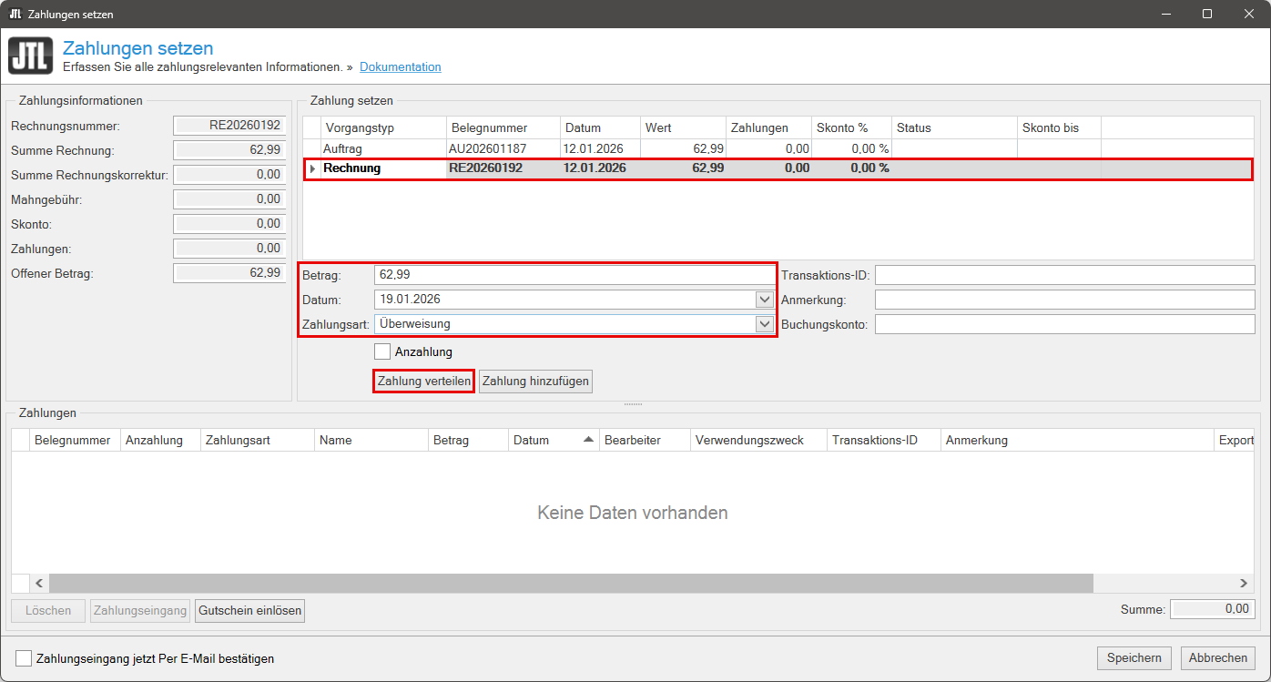Click the JTL logo icon in header
The image size is (1271, 682).
pyautogui.click(x=30, y=56)
